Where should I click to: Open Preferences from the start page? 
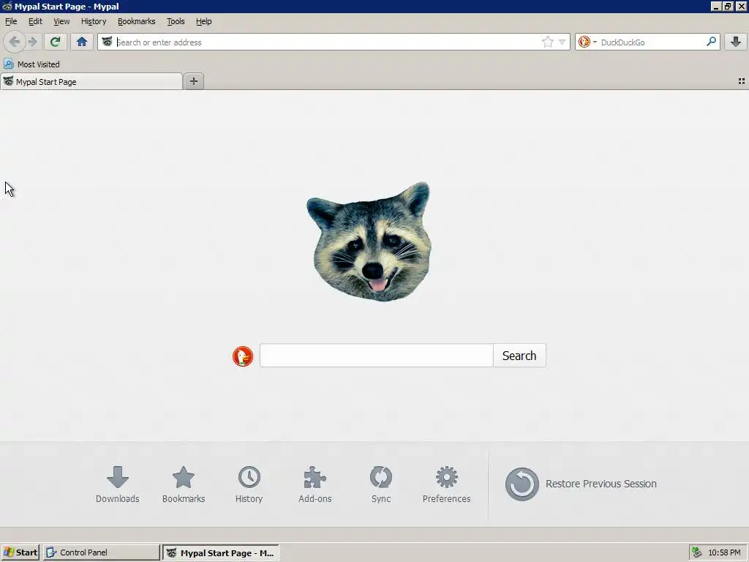tap(447, 484)
